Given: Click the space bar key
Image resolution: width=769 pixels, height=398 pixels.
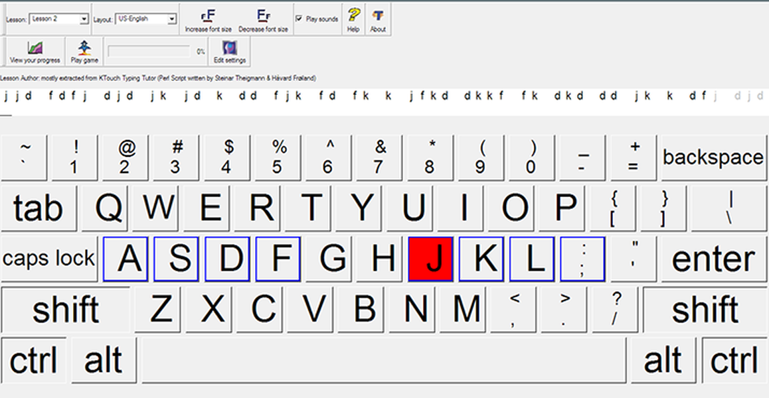Looking at the screenshot, I should click(x=384, y=360).
